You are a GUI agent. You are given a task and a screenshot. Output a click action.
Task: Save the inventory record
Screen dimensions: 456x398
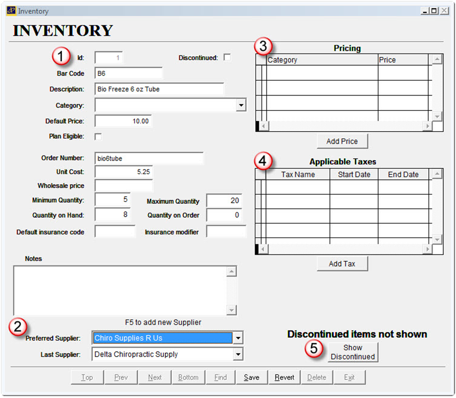pyautogui.click(x=251, y=377)
